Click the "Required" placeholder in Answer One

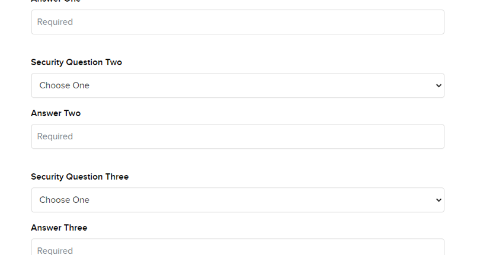pos(55,22)
